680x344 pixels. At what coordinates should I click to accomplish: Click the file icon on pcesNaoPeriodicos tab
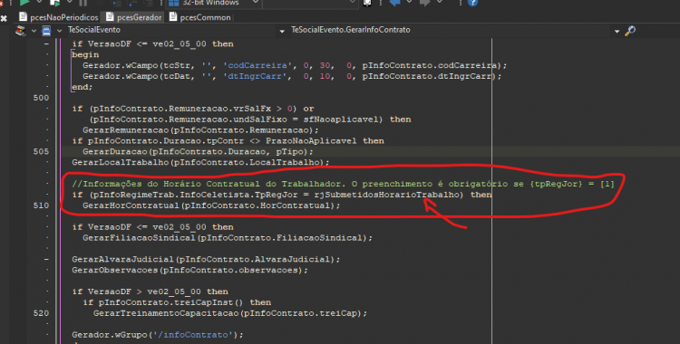(x=23, y=17)
